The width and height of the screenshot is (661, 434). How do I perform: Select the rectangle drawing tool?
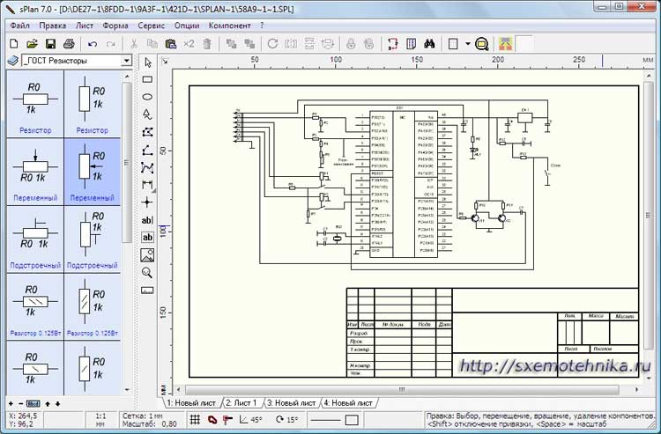click(148, 79)
